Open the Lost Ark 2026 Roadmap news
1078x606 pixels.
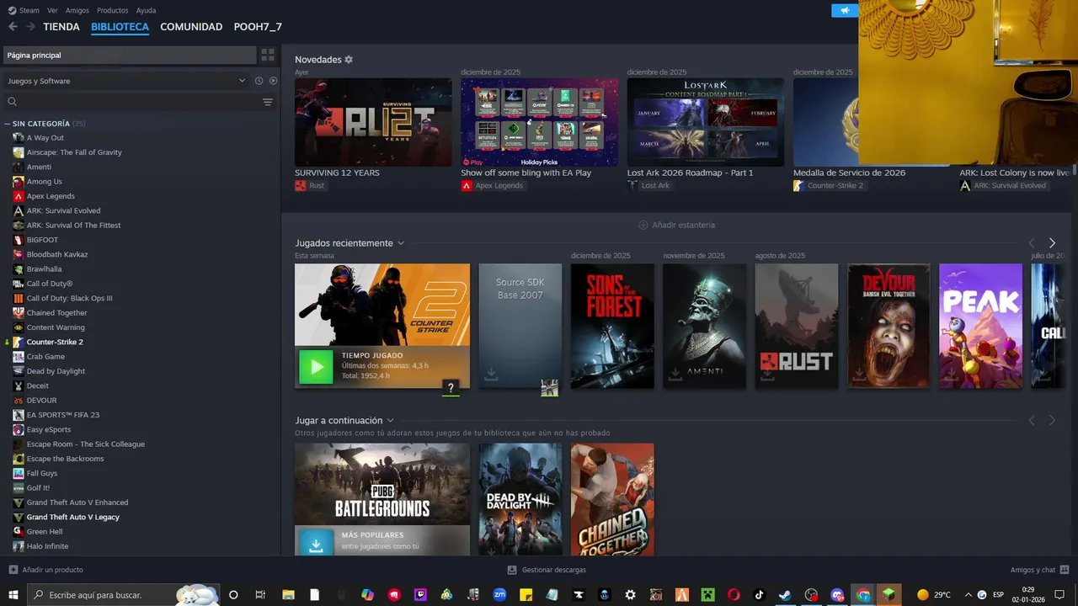706,122
